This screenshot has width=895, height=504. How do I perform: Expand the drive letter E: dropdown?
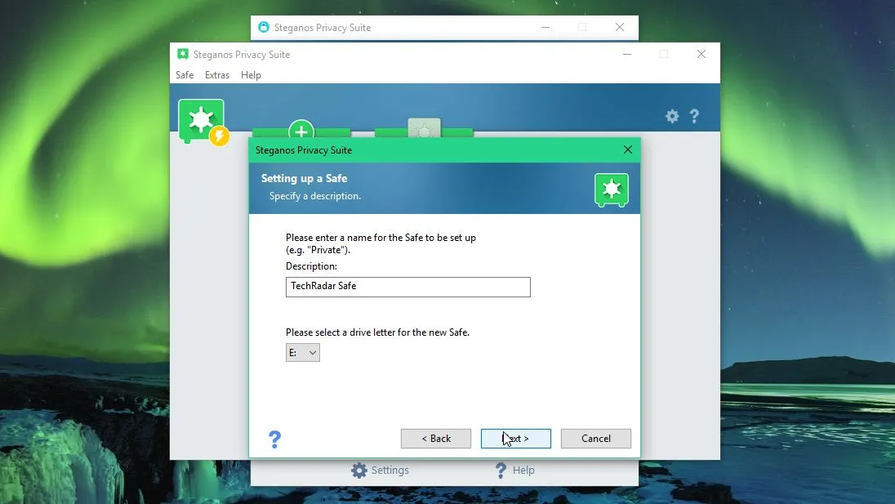[302, 353]
